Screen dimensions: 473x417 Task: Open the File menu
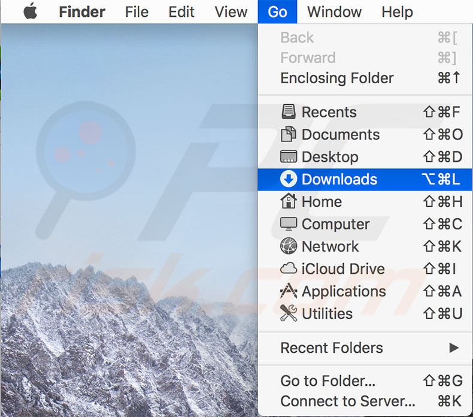click(137, 12)
